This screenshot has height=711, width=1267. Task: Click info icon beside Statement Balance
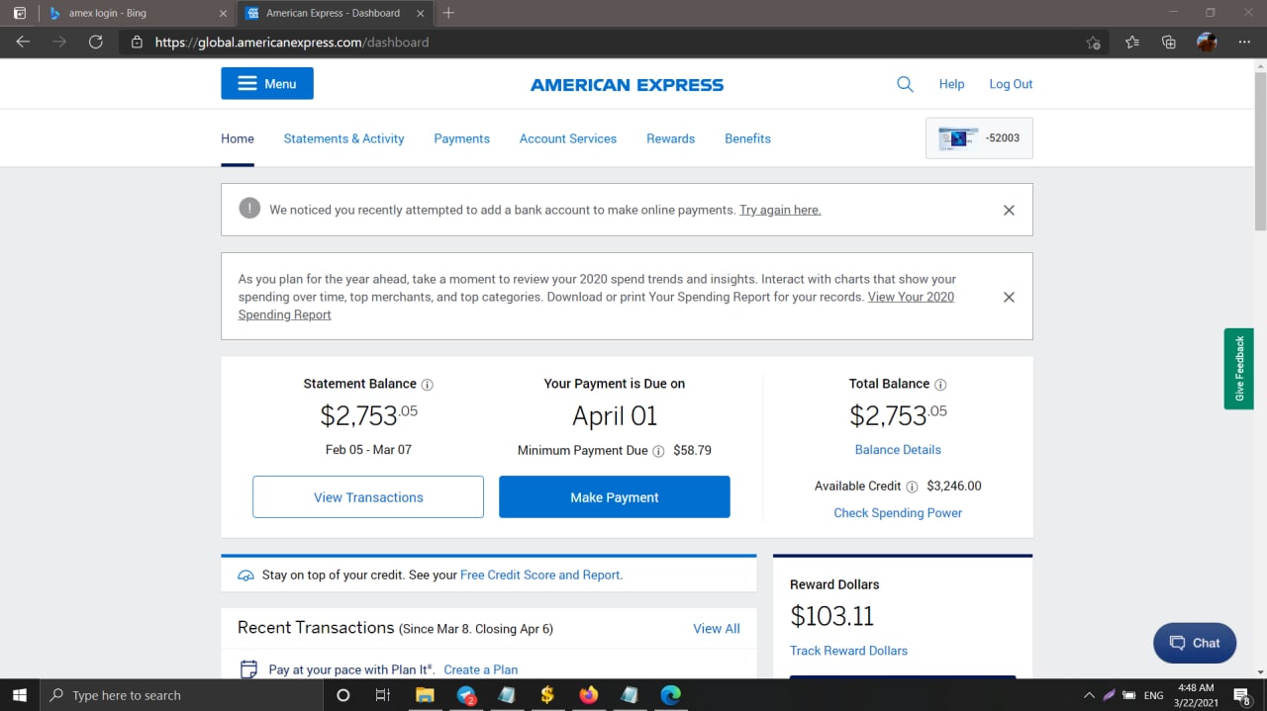(x=428, y=385)
